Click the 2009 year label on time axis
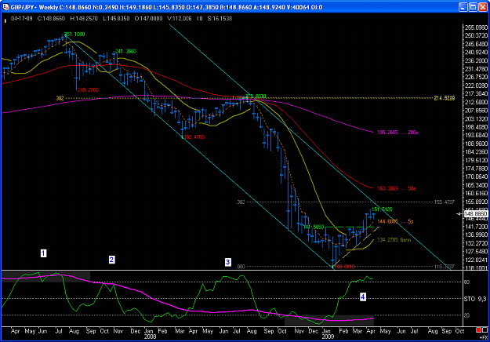Viewport: 490px width, 342px height. 328,337
